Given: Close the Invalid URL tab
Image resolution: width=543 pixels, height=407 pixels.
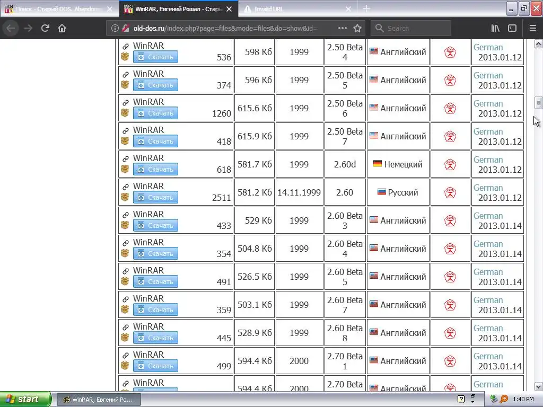Looking at the screenshot, I should [x=348, y=9].
